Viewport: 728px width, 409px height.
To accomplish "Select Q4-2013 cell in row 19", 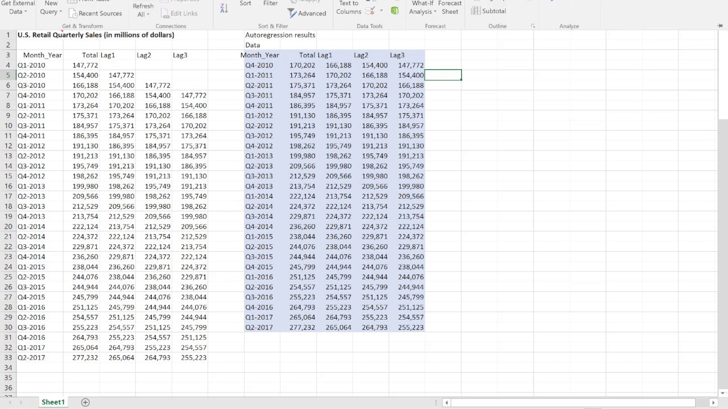I will (x=31, y=216).
